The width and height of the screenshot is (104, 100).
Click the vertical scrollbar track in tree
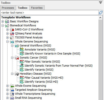point(100,60)
